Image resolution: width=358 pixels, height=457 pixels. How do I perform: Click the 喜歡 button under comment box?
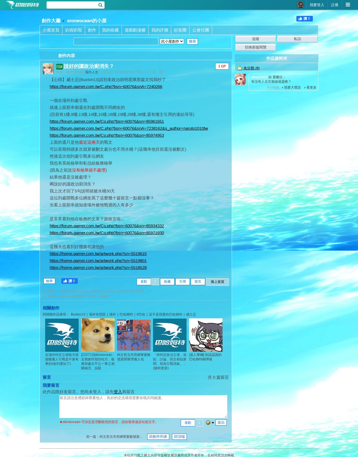188,423
